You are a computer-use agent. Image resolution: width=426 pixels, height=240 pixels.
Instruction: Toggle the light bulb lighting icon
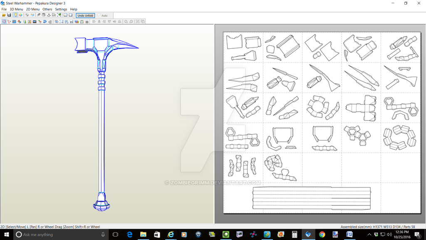click(15, 15)
